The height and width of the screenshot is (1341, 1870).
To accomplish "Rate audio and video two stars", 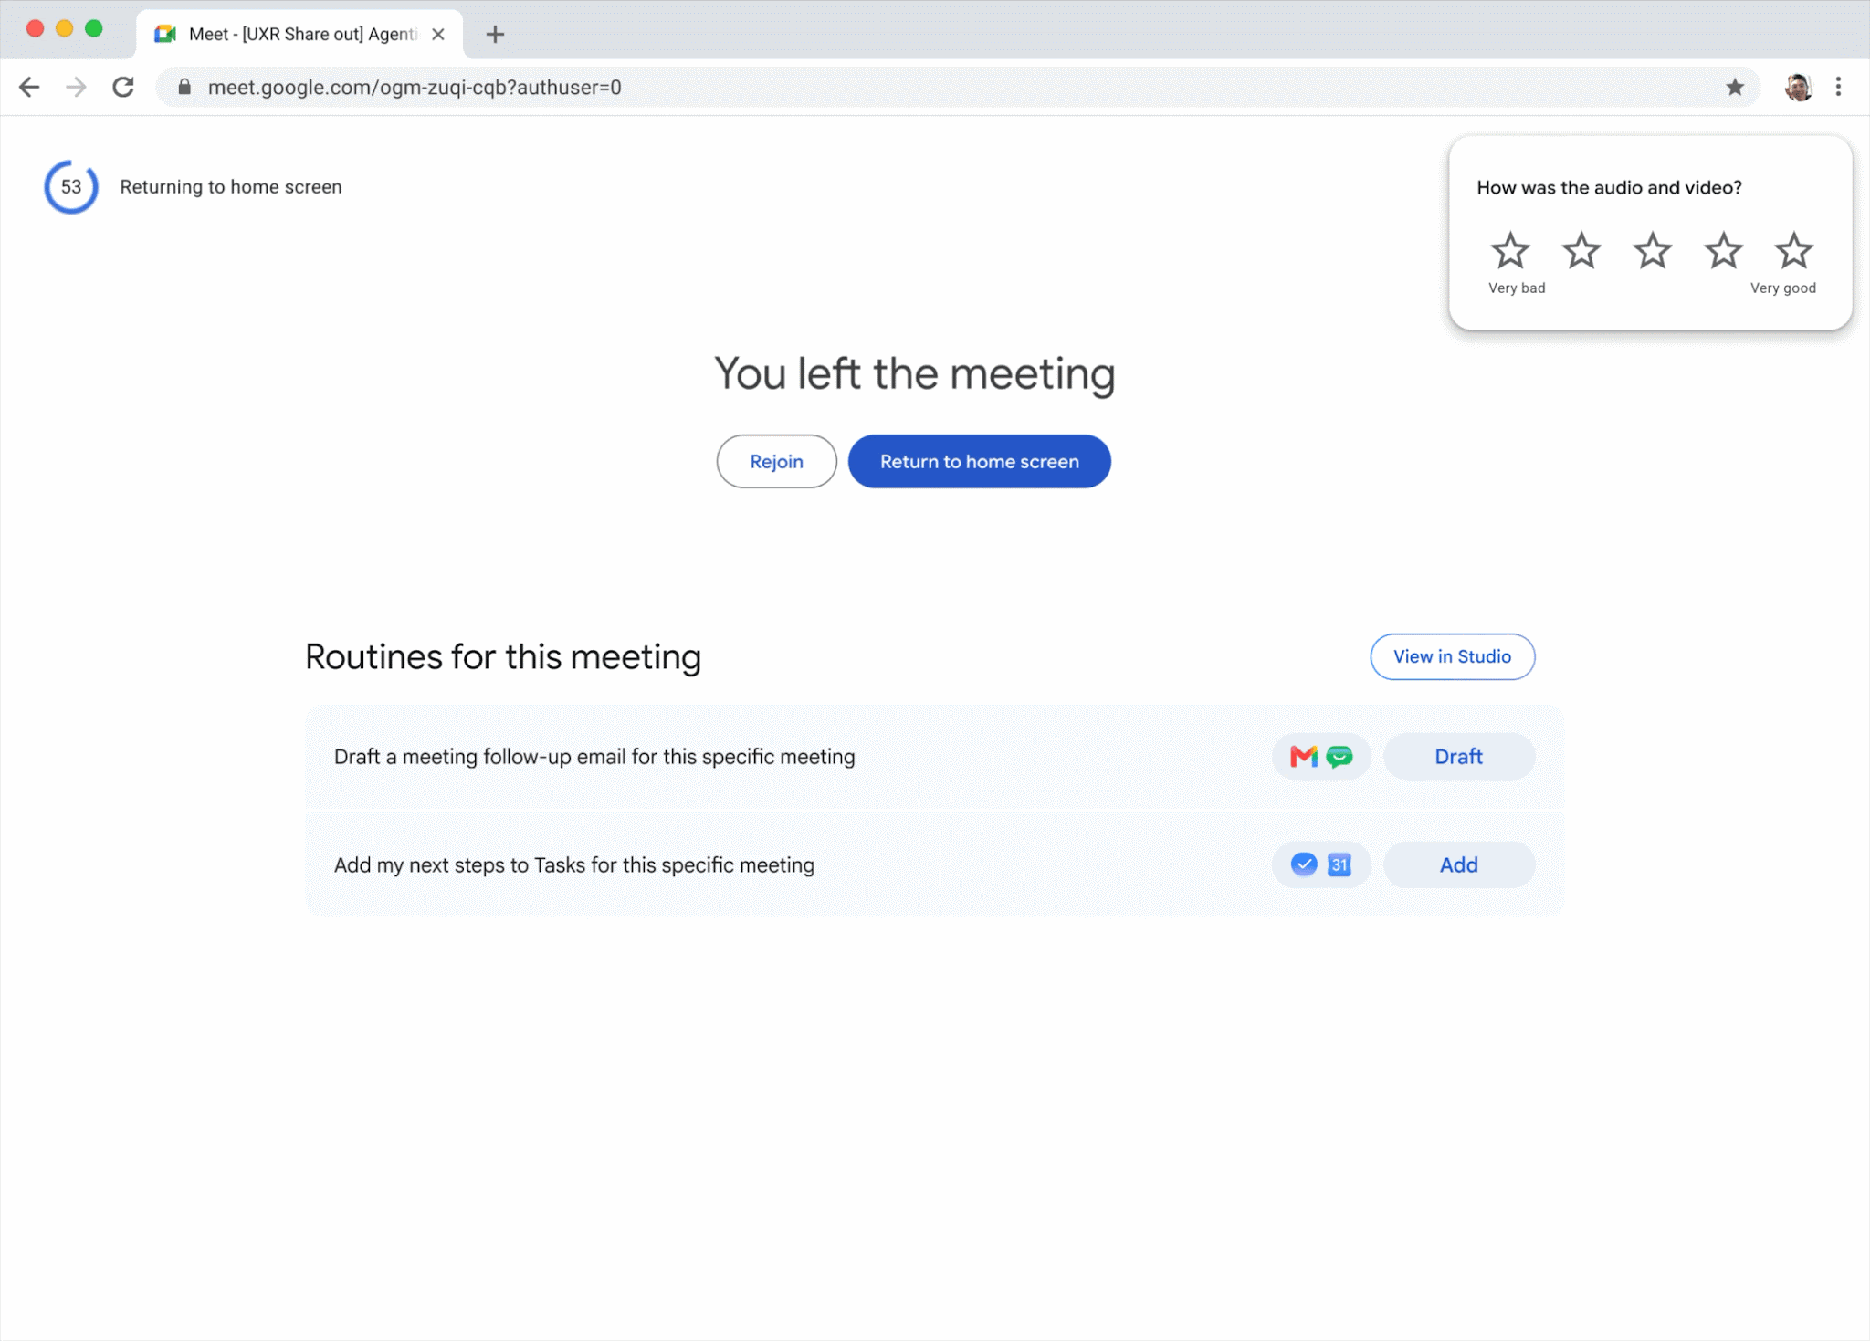I will pos(1581,250).
